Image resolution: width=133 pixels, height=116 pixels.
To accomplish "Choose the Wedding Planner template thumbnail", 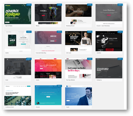I will pyautogui.click(x=78, y=14).
